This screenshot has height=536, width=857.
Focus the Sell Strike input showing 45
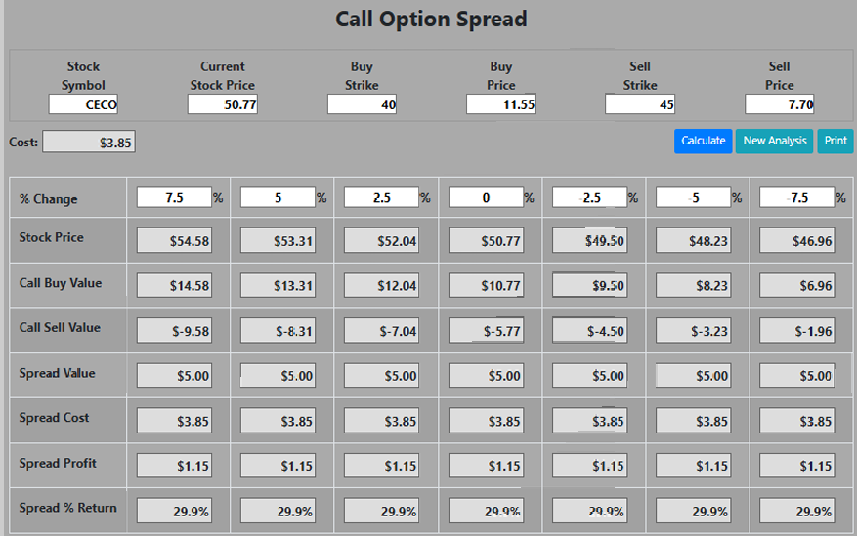point(640,104)
